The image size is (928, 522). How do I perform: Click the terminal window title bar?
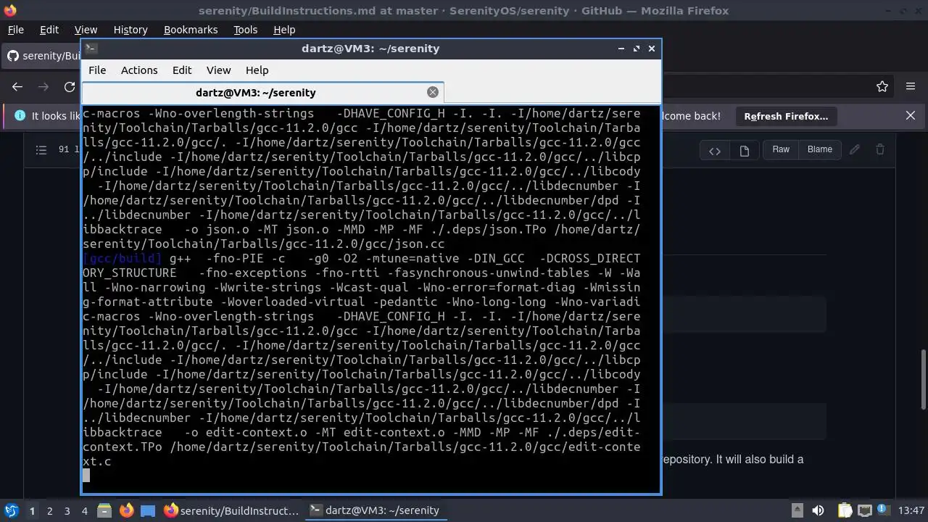[x=370, y=49]
